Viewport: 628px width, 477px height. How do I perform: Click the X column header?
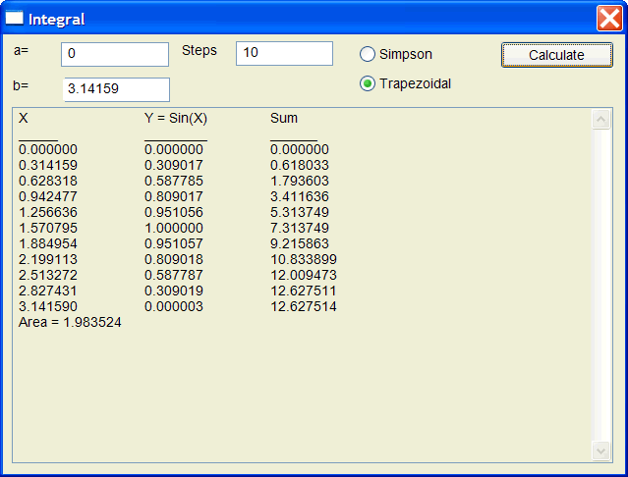coord(24,119)
